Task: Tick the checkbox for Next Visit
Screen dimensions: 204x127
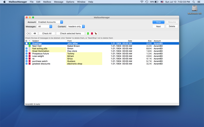Action: click(27, 46)
